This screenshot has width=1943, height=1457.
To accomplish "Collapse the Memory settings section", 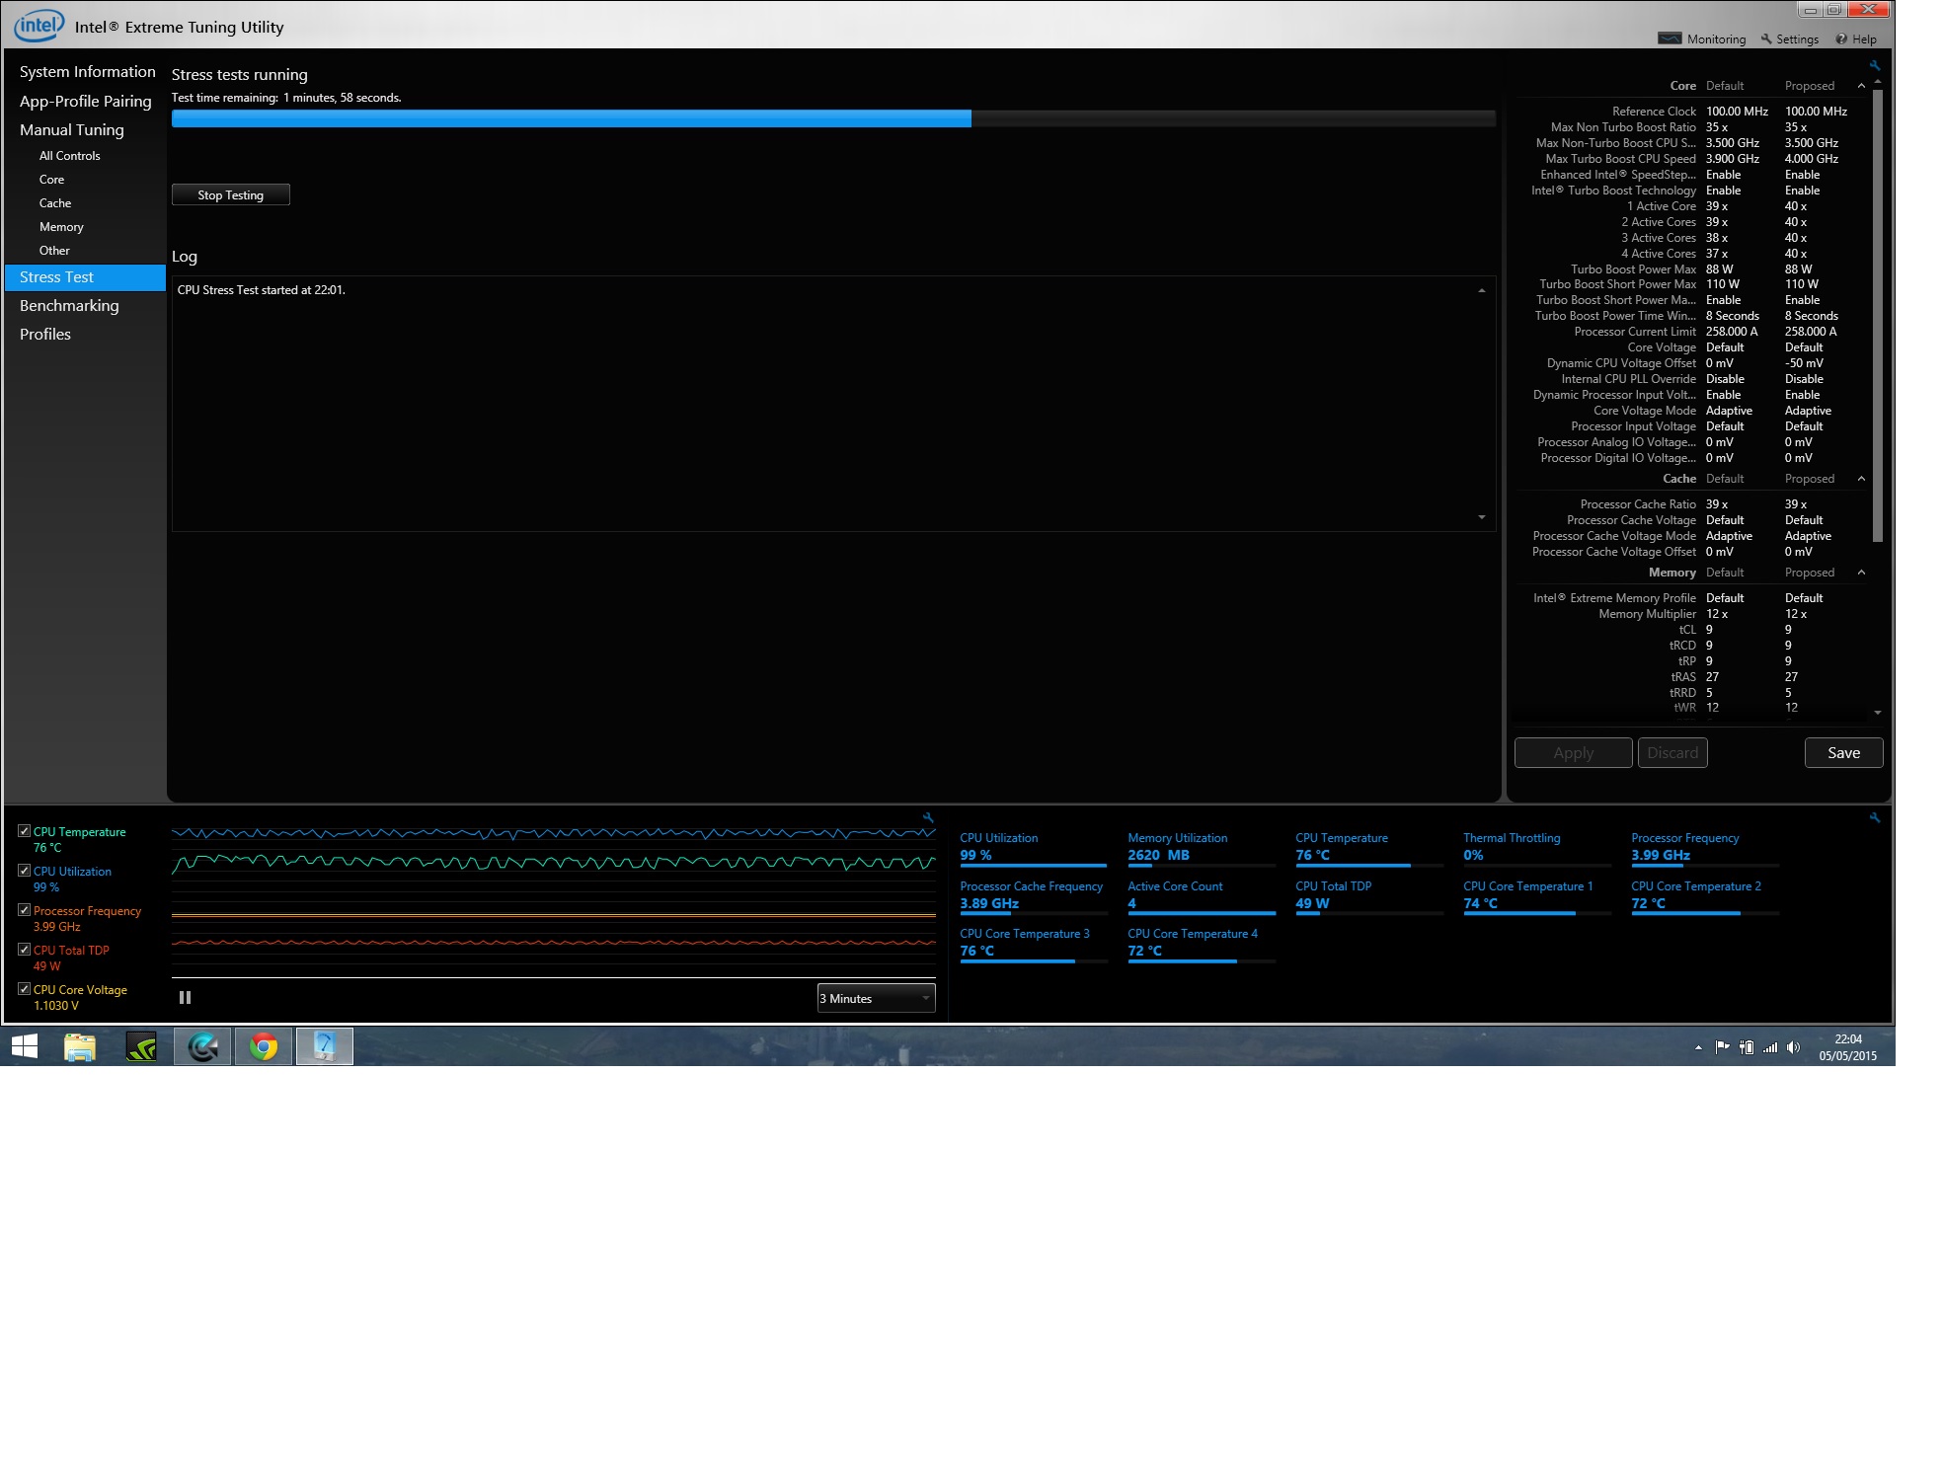I will point(1861,573).
